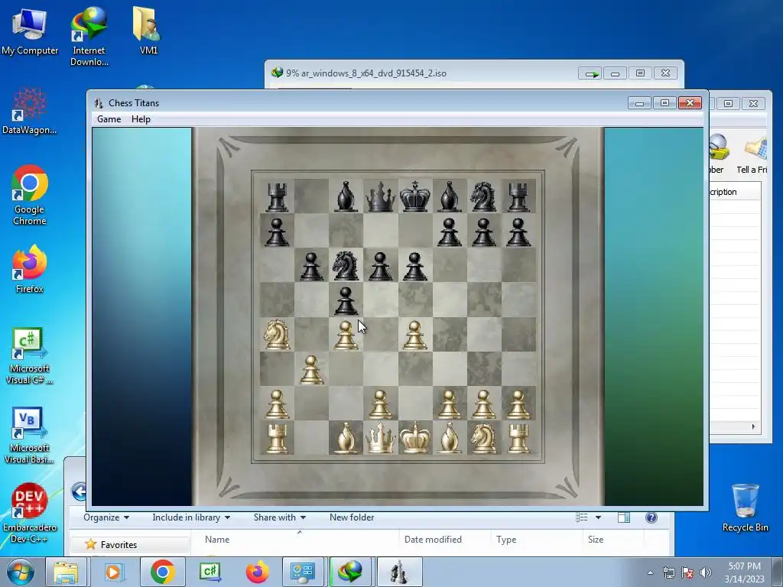This screenshot has width=783, height=587.
Task: Select the white pawn on b3
Action: coord(311,369)
